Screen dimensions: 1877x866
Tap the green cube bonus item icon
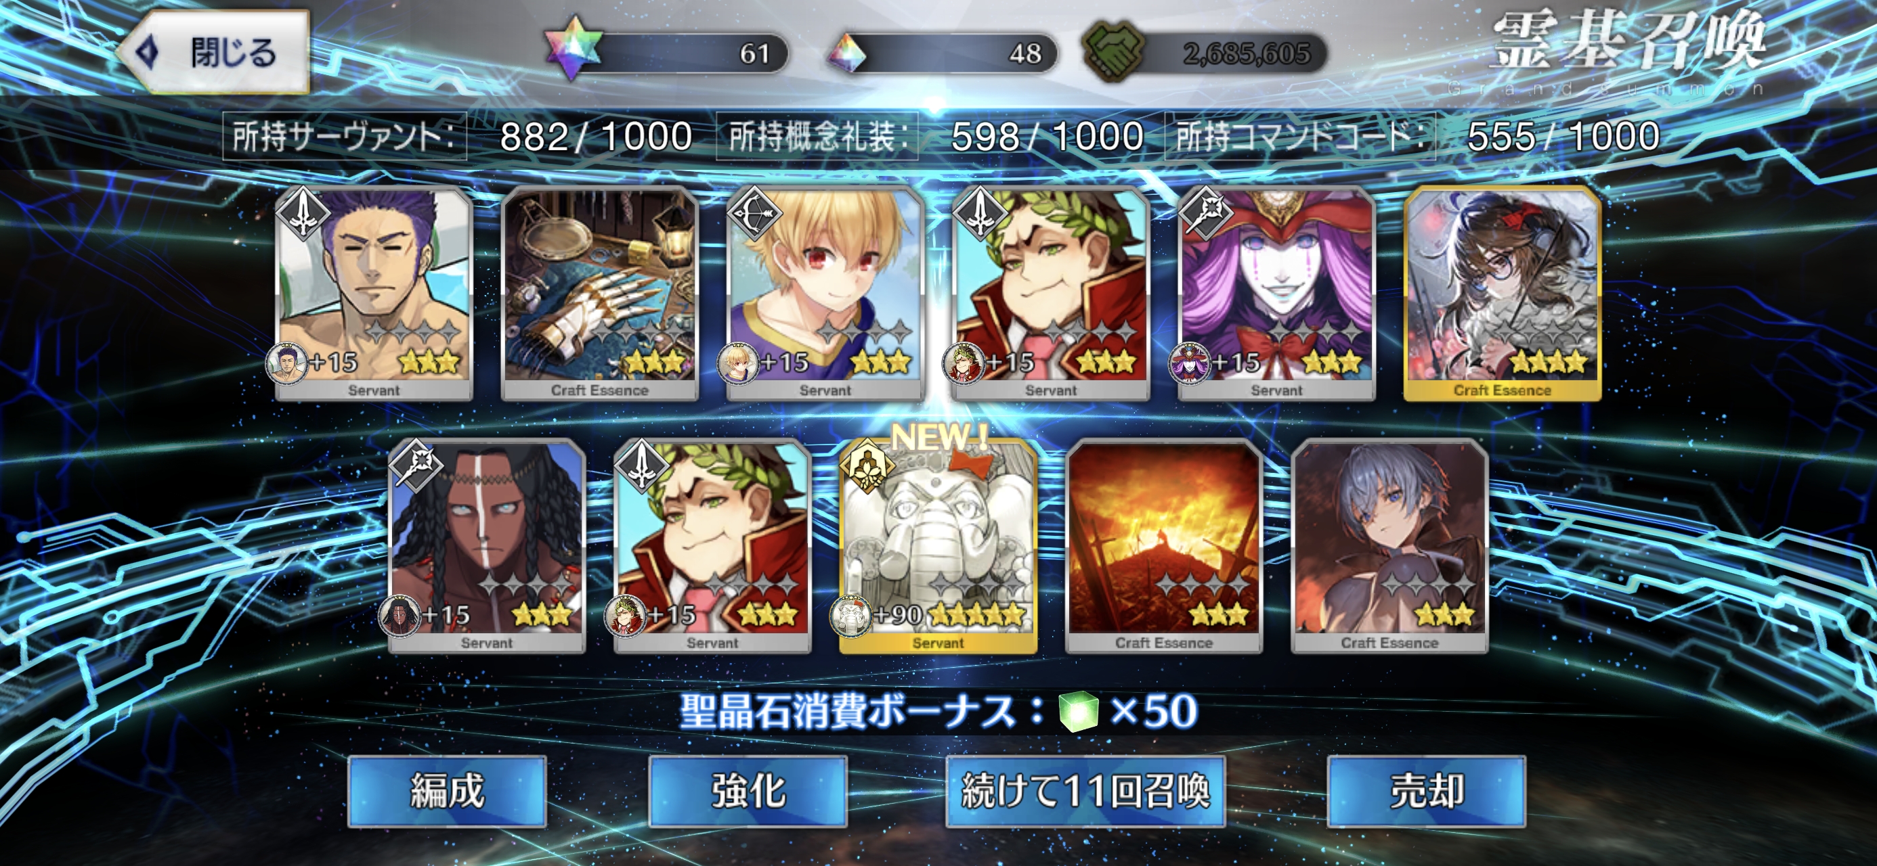(x=1079, y=712)
